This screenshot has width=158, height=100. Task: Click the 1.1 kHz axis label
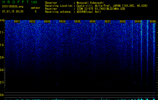tap(2, 32)
